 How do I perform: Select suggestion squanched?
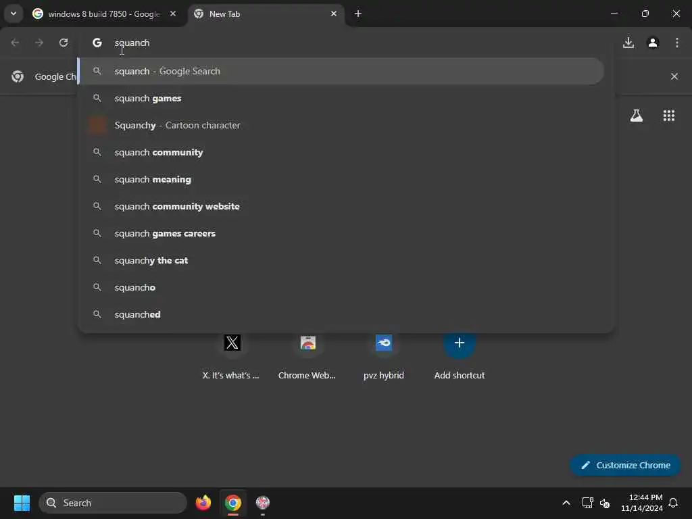[341, 314]
